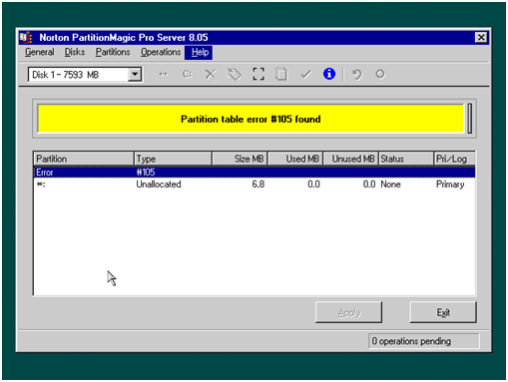Click the circle icon after Undo

click(380, 74)
